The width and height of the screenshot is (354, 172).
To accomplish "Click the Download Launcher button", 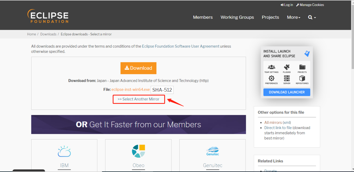I will click(x=287, y=92).
